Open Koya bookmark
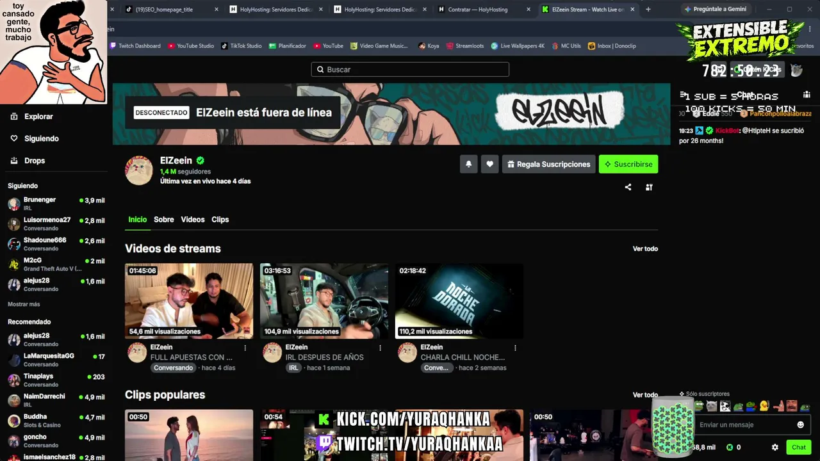Viewport: 820px width, 461px height. click(x=429, y=46)
